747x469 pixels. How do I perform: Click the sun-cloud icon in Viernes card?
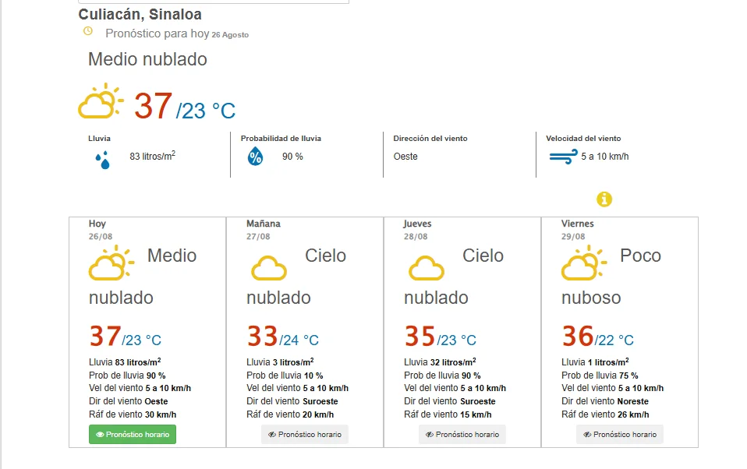(584, 263)
